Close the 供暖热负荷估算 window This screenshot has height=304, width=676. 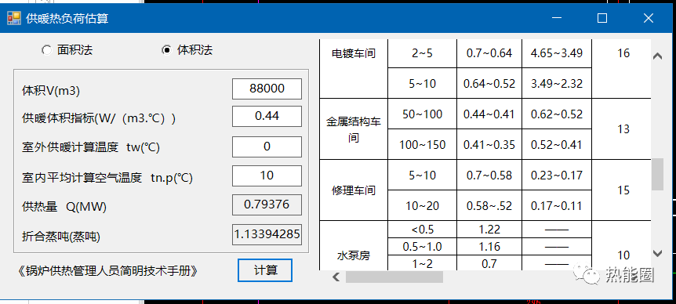coord(648,18)
